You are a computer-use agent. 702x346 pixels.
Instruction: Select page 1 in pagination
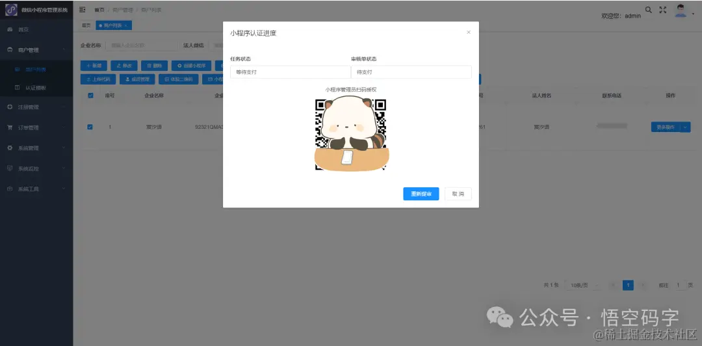point(628,285)
